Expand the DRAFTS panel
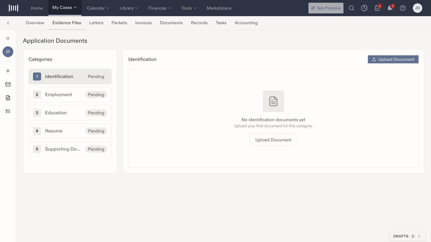This screenshot has height=242, width=431. pos(407,236)
